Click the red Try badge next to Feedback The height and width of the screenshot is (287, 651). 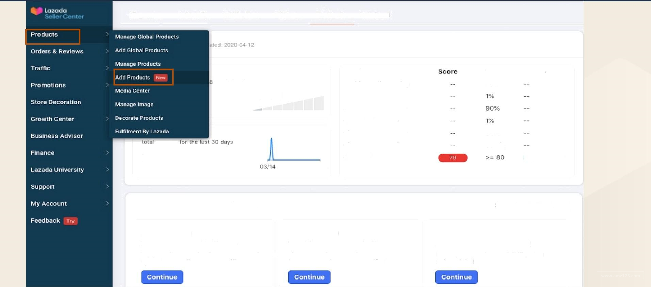[x=70, y=221]
